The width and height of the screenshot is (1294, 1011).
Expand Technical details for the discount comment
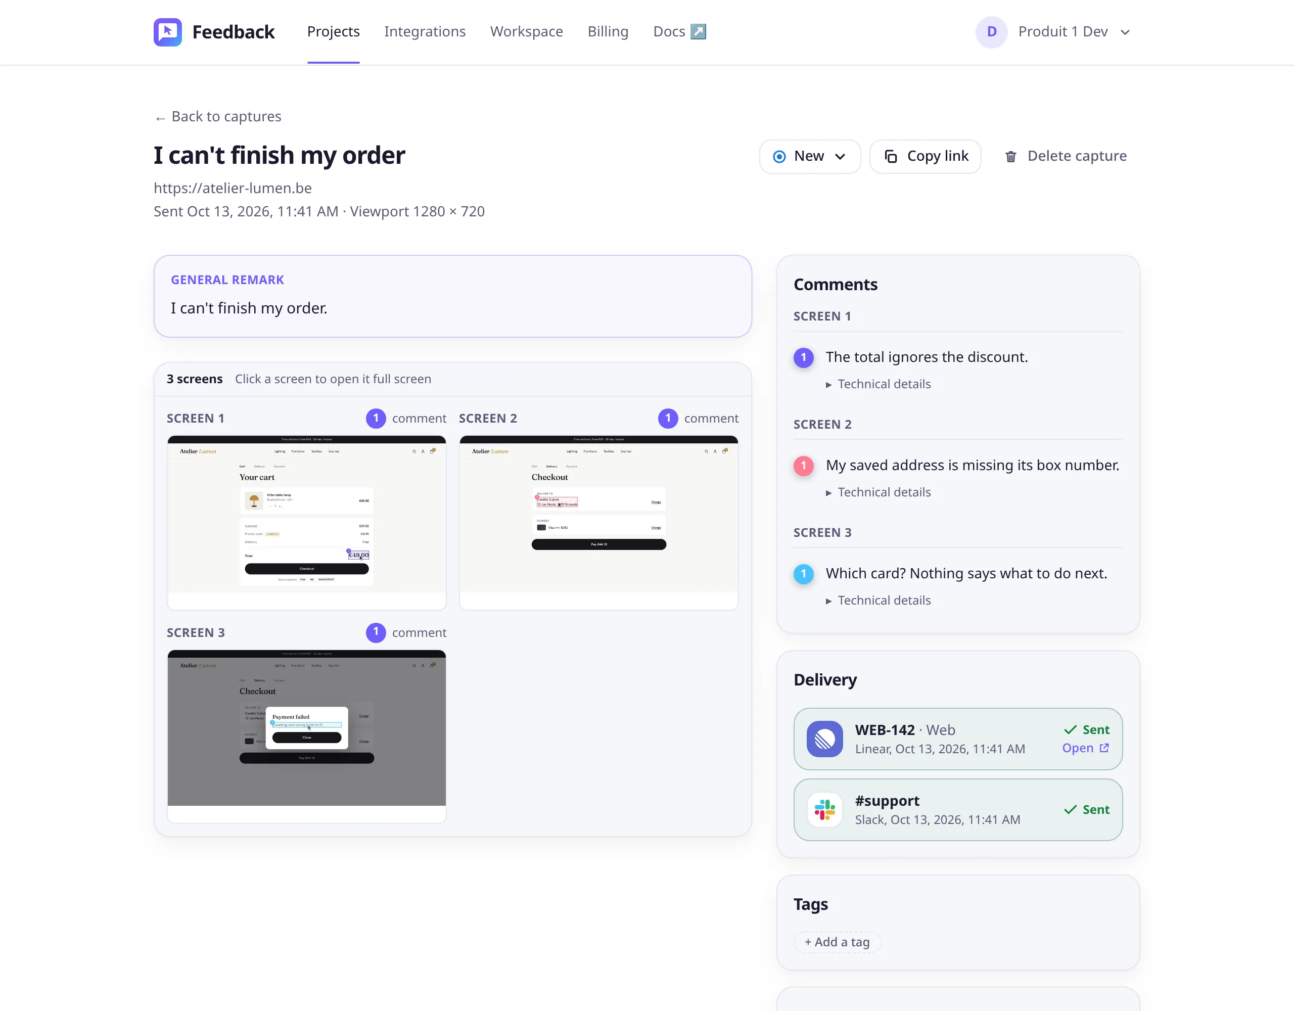pyautogui.click(x=878, y=384)
